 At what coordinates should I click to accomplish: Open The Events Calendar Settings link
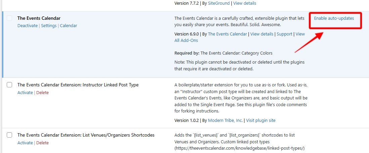pyautogui.click(x=49, y=26)
